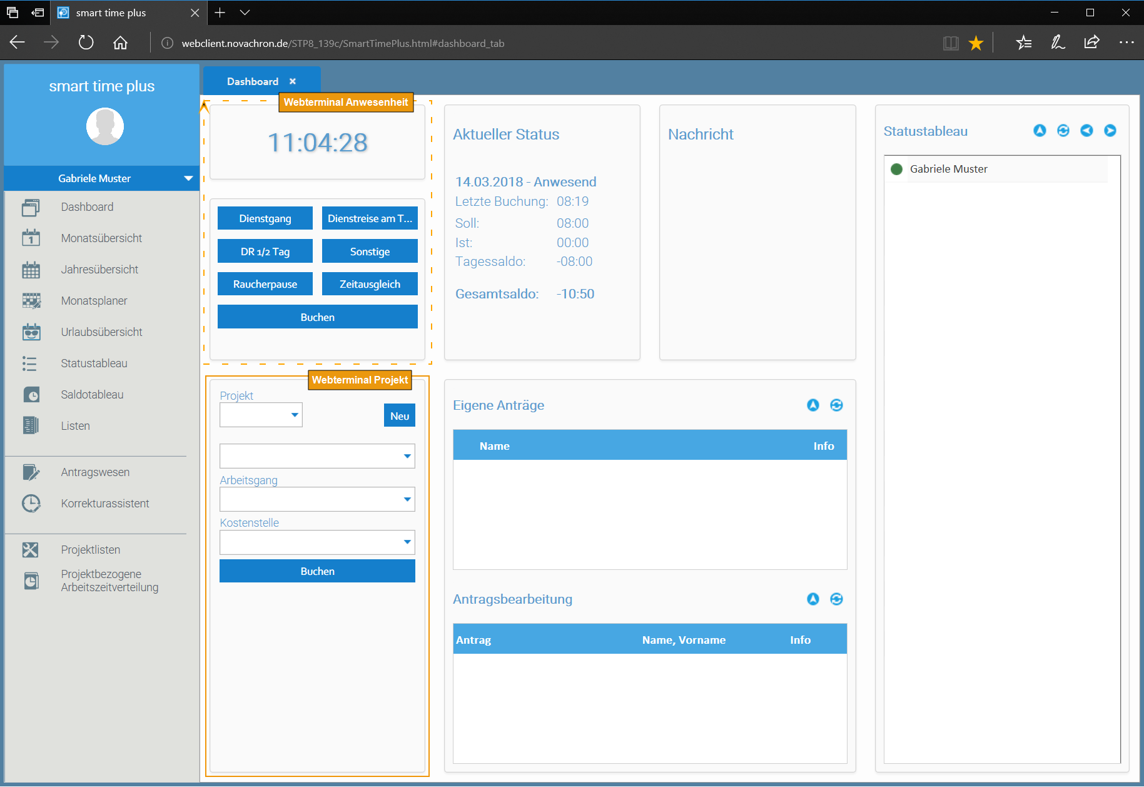Click the Name column header
This screenshot has height=787, width=1144.
494,446
